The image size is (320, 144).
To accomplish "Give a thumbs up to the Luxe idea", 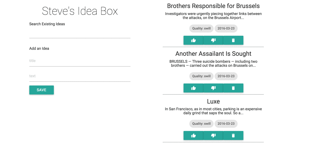I will point(193,135).
